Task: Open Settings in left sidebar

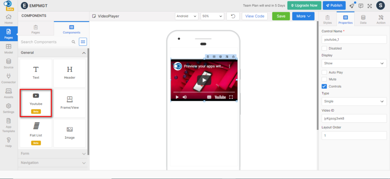Action: click(x=8, y=109)
